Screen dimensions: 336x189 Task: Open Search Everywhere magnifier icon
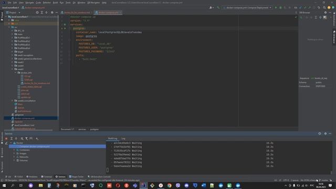pos(324,7)
